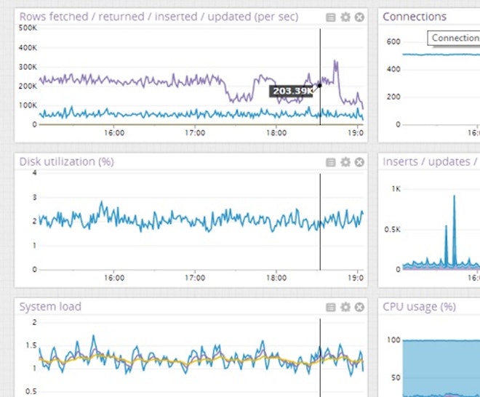Click the list icon on System load widget
Viewport: 480px width, 397px height.
(331, 308)
